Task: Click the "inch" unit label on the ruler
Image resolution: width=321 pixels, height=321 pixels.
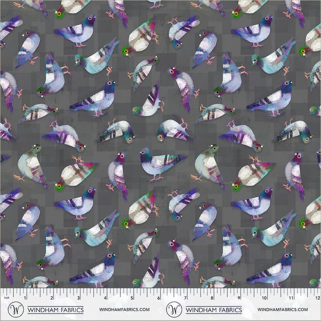Action: 6,298
